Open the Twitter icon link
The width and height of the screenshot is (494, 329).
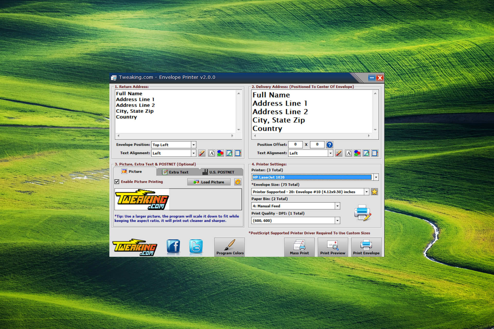click(196, 246)
